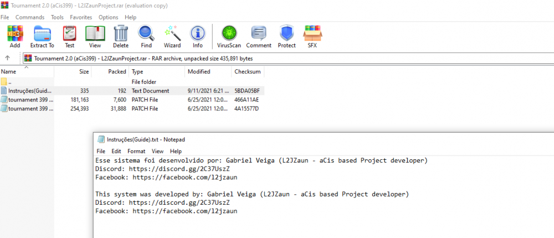Open the archive Comment tool
Screen dimensions: 554x238
tap(259, 36)
